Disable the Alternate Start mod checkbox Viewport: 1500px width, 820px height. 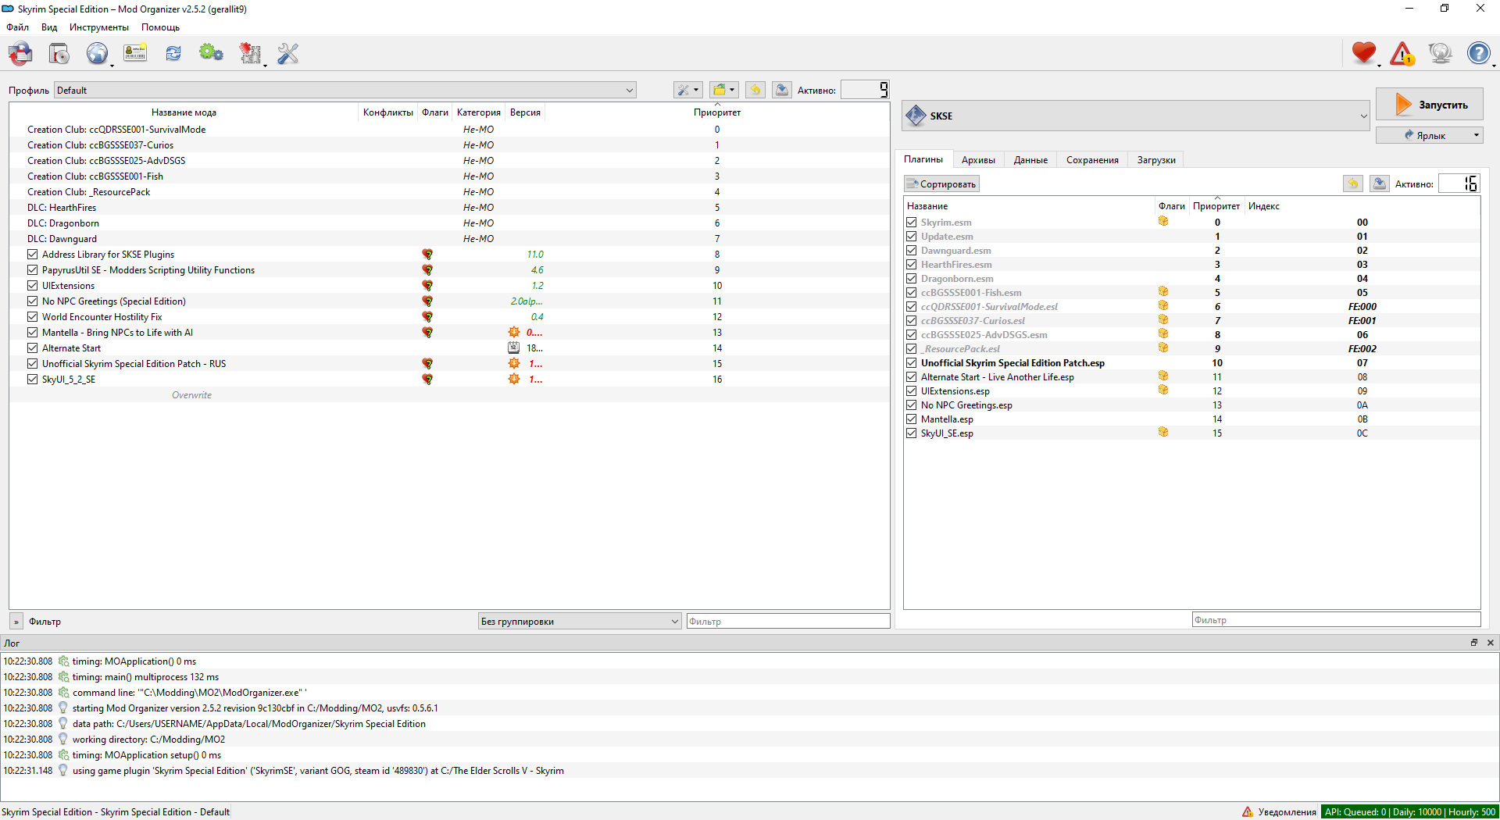33,348
